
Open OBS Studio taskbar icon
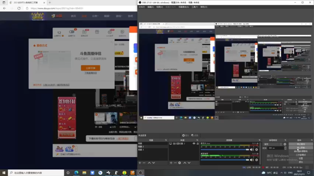click(141, 172)
